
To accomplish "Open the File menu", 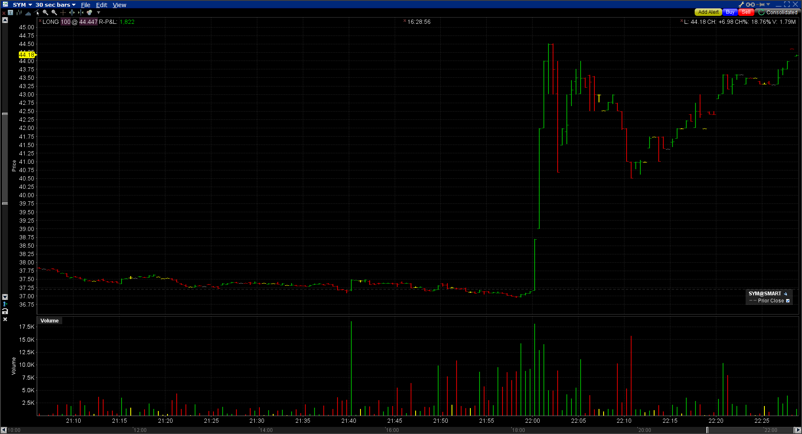I will point(86,5).
